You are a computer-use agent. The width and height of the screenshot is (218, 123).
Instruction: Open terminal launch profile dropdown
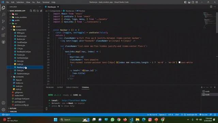click(204, 87)
